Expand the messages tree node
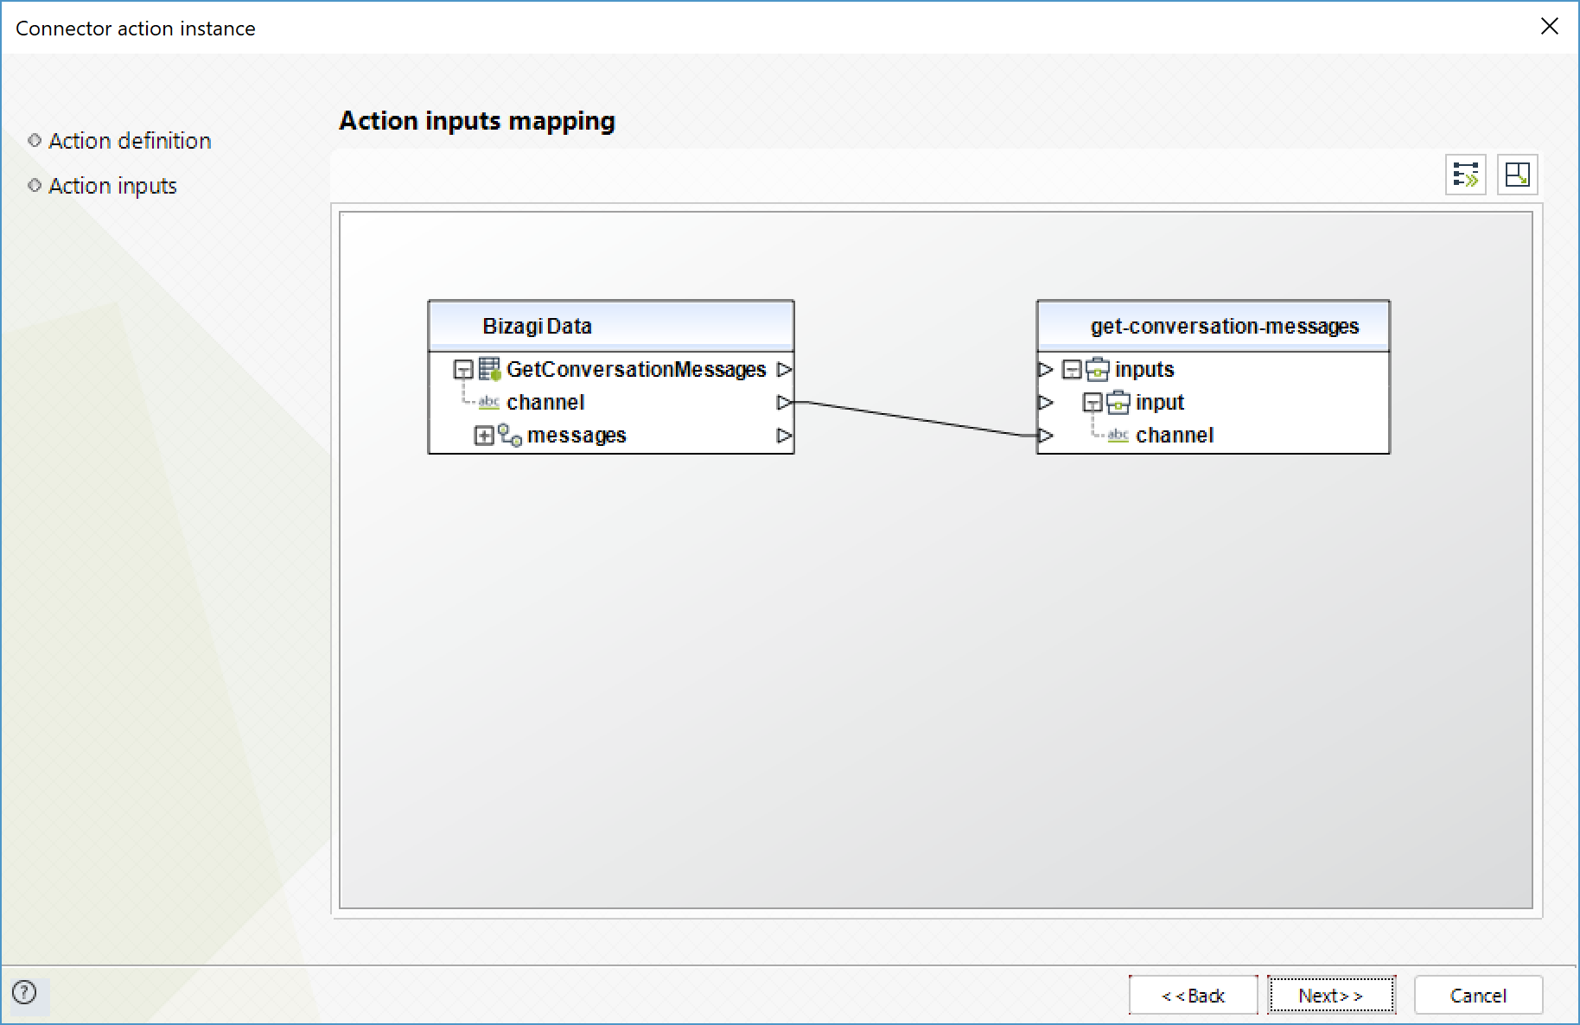The image size is (1580, 1025). coord(484,436)
